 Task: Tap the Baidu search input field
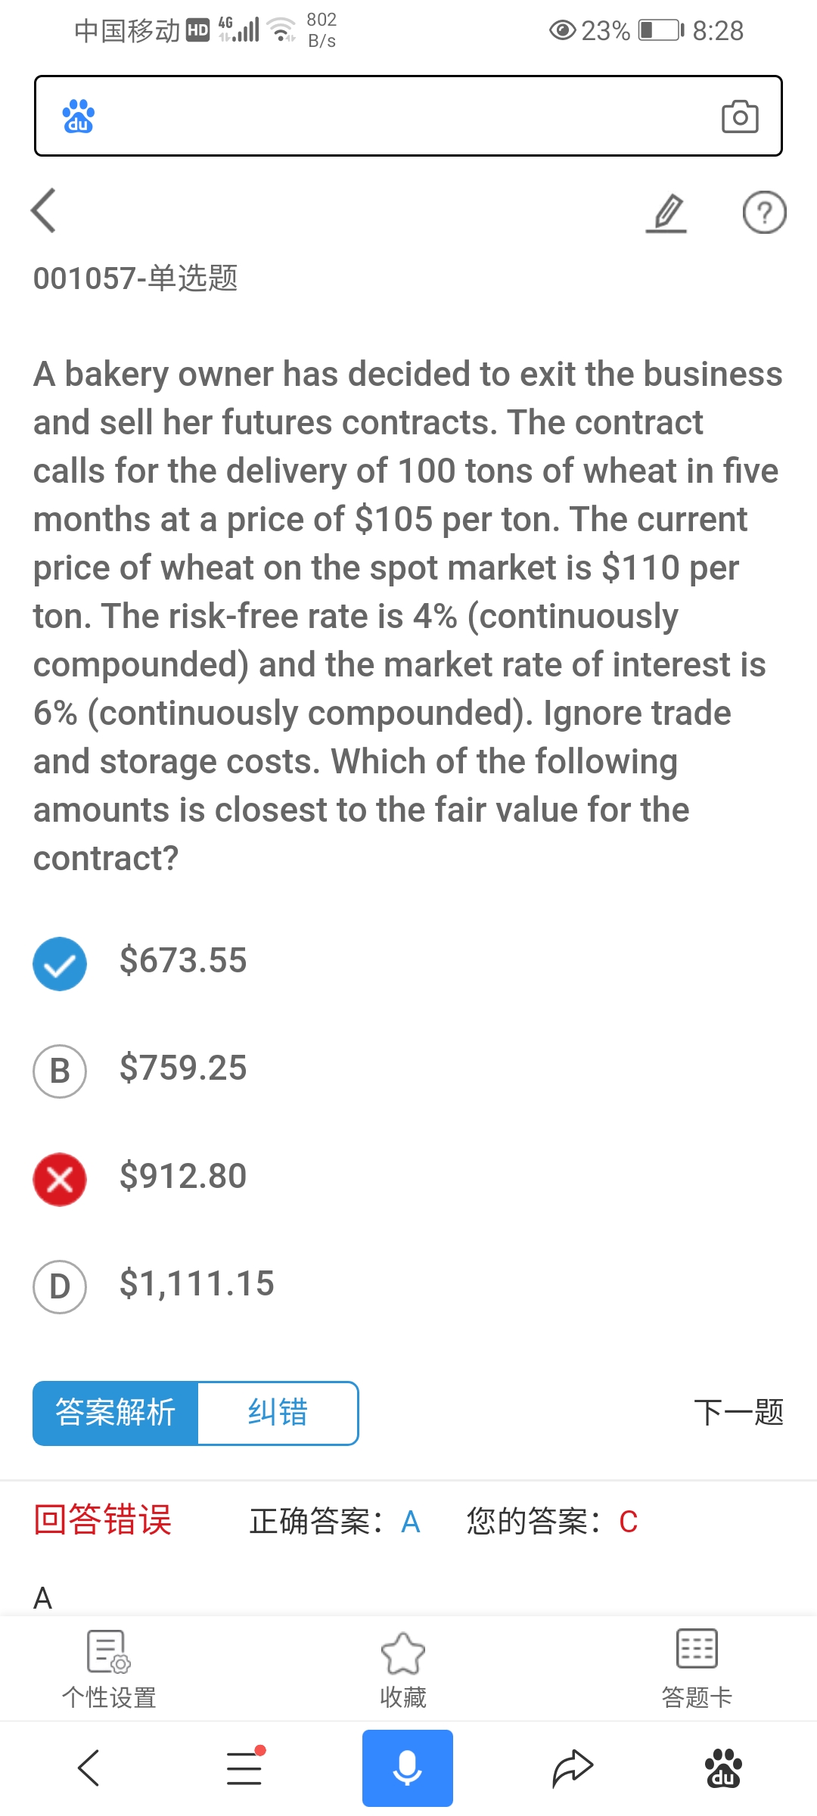click(401, 117)
